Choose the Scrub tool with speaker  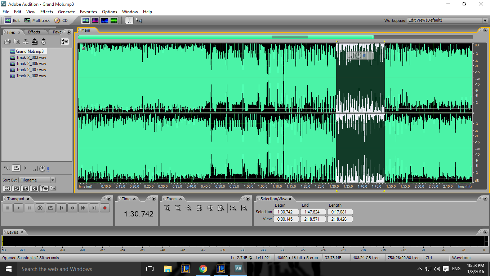point(139,20)
